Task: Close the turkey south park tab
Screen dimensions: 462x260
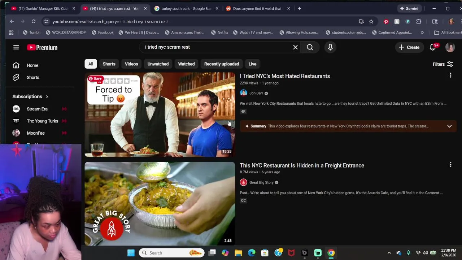Action: point(217,8)
